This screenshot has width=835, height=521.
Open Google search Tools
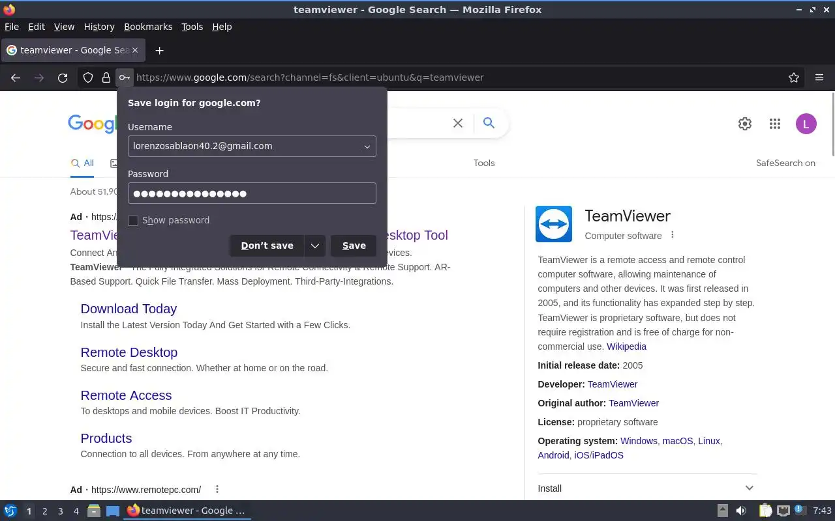484,163
